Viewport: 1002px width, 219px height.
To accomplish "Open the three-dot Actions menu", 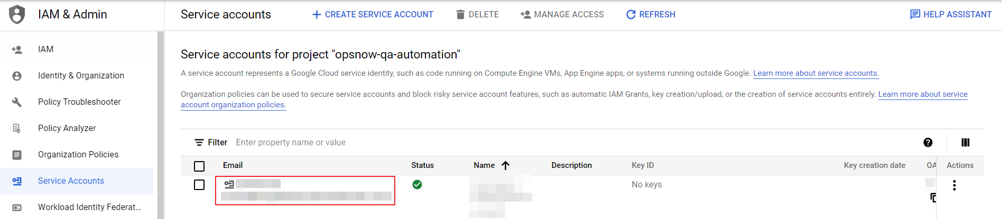I will pyautogui.click(x=954, y=185).
